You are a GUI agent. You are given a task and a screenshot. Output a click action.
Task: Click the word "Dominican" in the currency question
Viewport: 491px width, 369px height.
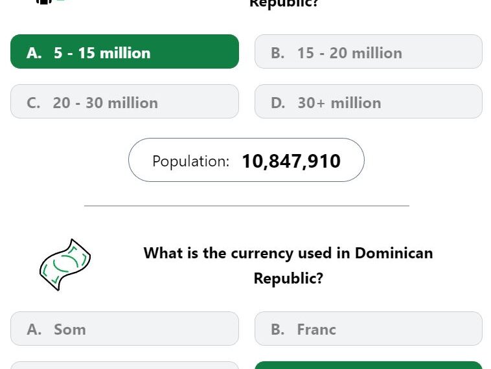[394, 253]
